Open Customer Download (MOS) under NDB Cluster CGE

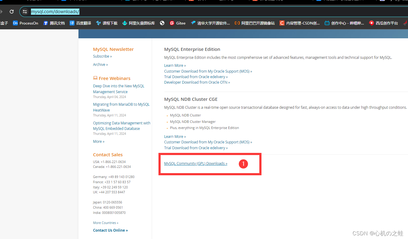click(x=208, y=142)
